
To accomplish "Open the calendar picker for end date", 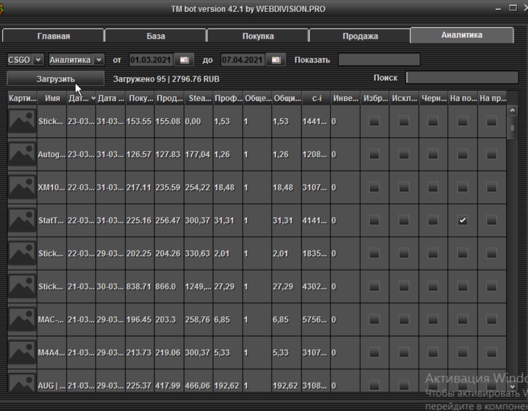I will tap(276, 60).
